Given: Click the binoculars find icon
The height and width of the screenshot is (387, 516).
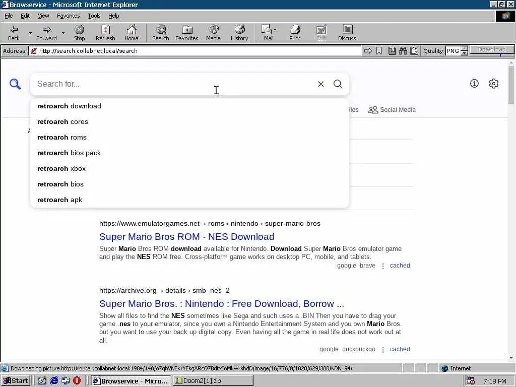Looking at the screenshot, I should [403, 51].
